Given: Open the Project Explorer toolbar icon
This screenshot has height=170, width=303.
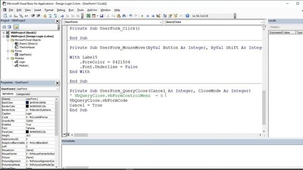Looking at the screenshot, I should pyautogui.click(x=165, y=16).
